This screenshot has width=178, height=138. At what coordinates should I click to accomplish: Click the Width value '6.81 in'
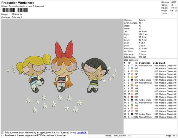coord(174,11)
